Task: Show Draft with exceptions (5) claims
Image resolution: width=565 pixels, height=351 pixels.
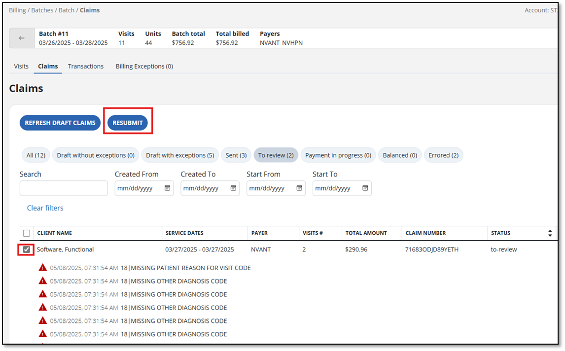Action: pyautogui.click(x=180, y=155)
